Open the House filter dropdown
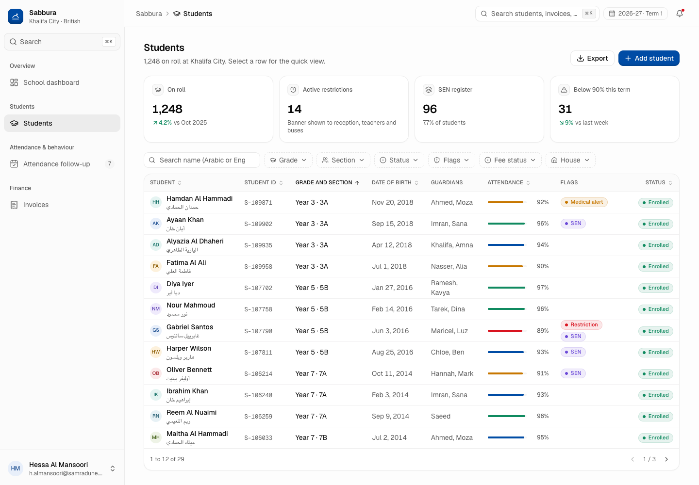The width and height of the screenshot is (699, 485). click(x=570, y=160)
